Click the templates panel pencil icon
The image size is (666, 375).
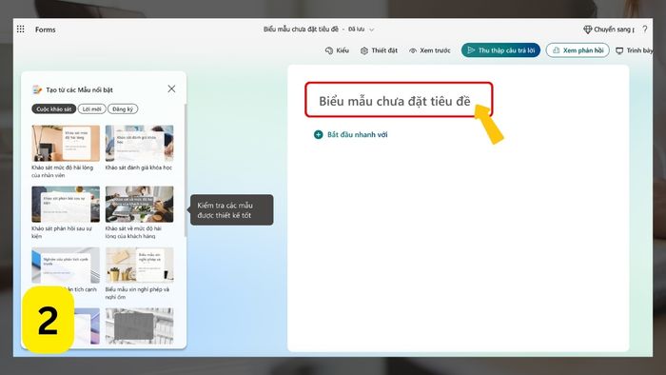(x=37, y=89)
